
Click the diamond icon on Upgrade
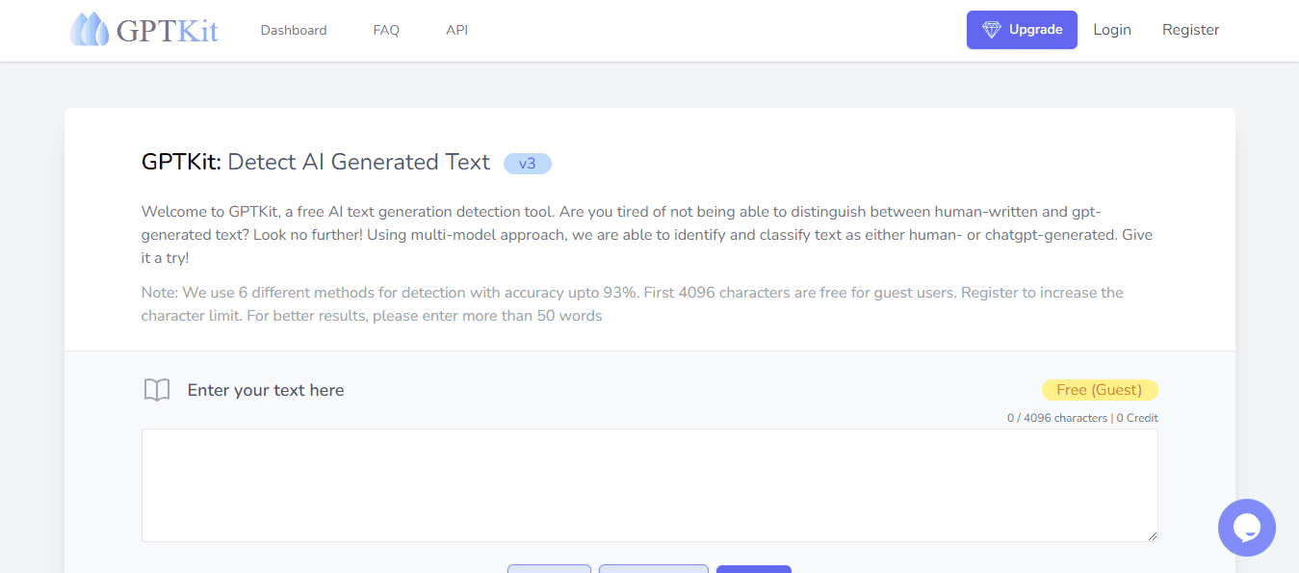coord(991,30)
